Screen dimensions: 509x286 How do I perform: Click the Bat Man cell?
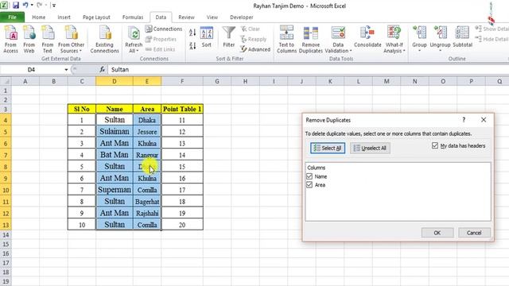point(115,155)
